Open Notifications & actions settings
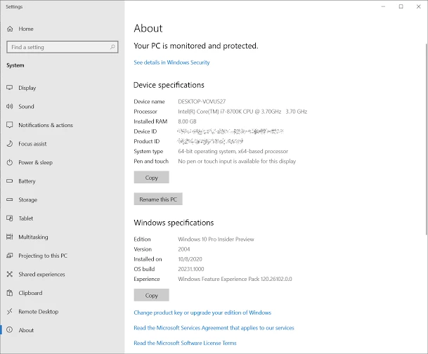The width and height of the screenshot is (428, 354). click(x=63, y=125)
